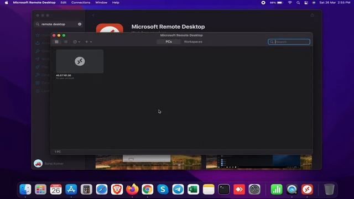The image size is (354, 199).
Task: Open the left app screenshot in App Store
Action: (x=148, y=162)
